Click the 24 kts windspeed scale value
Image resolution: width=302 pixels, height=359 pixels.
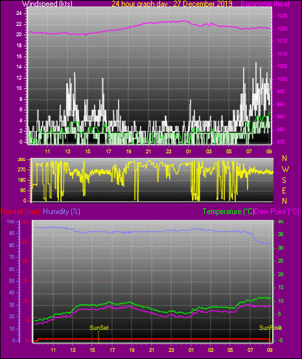pyautogui.click(x=19, y=14)
